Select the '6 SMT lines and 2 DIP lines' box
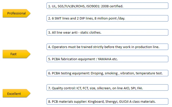Viewport: 172px width, 107px height. point(107,18)
